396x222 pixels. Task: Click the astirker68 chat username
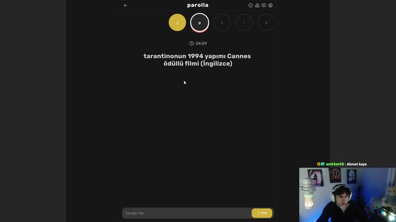(335, 164)
